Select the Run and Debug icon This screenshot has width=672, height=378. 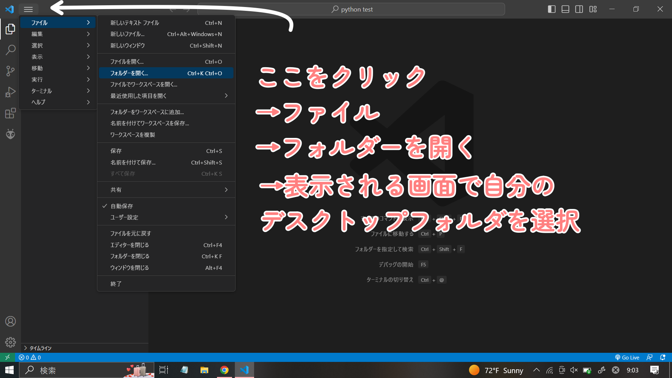tap(10, 92)
